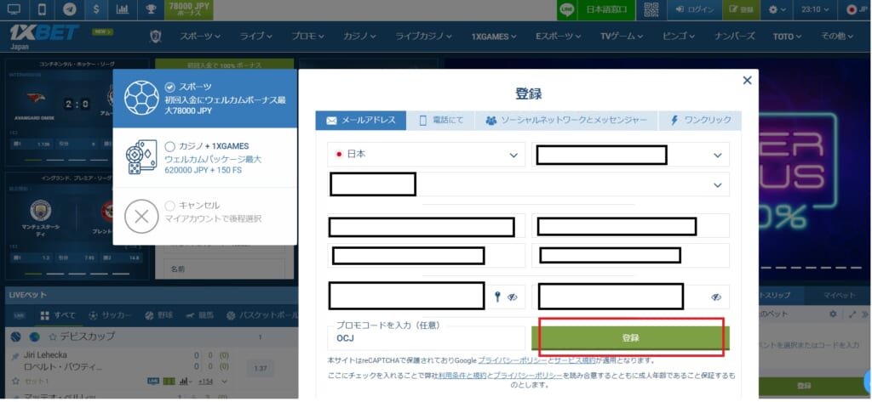The height and width of the screenshot is (402, 872).
Task: Toggle password visibility eye beside key icon
Action: [x=512, y=297]
